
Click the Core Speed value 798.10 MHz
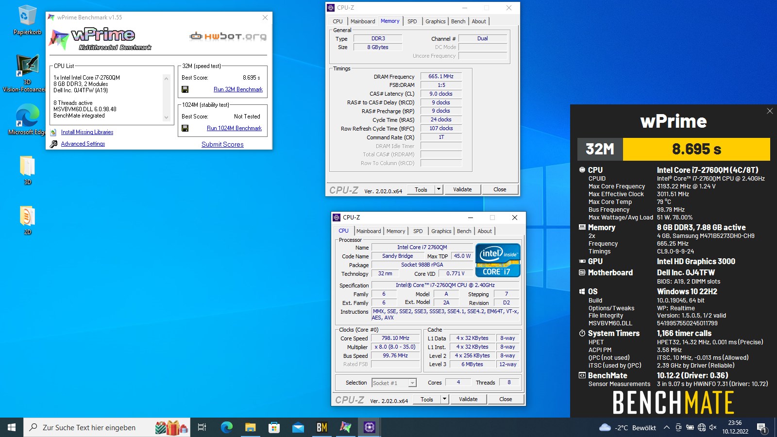[x=395, y=338]
